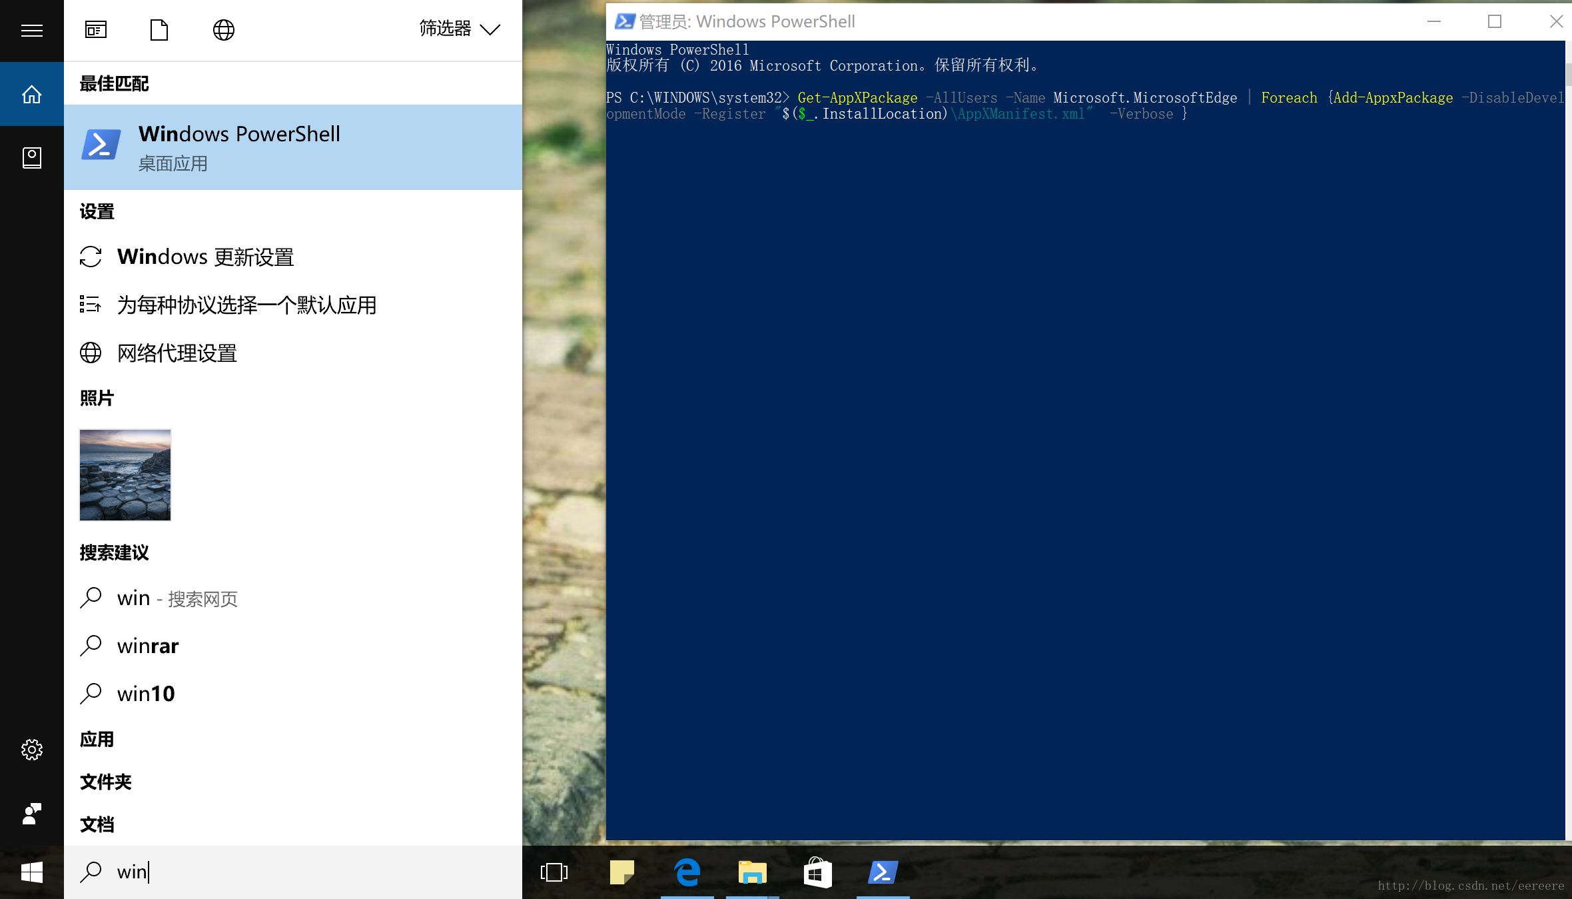Open the rocky coast photo thumbnail

[x=125, y=475]
